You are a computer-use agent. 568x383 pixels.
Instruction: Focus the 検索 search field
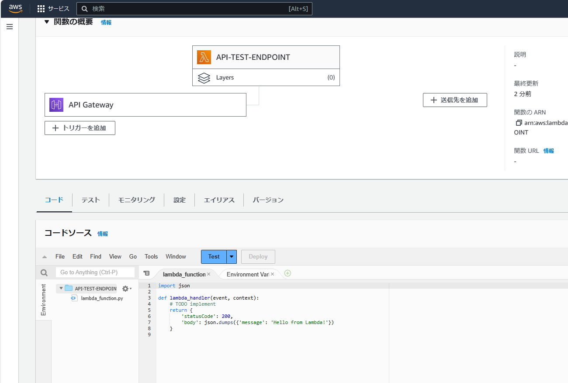pos(194,9)
